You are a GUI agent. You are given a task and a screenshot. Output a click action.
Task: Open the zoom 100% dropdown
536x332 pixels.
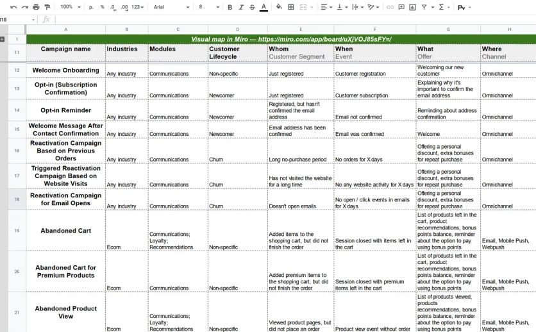(71, 7)
